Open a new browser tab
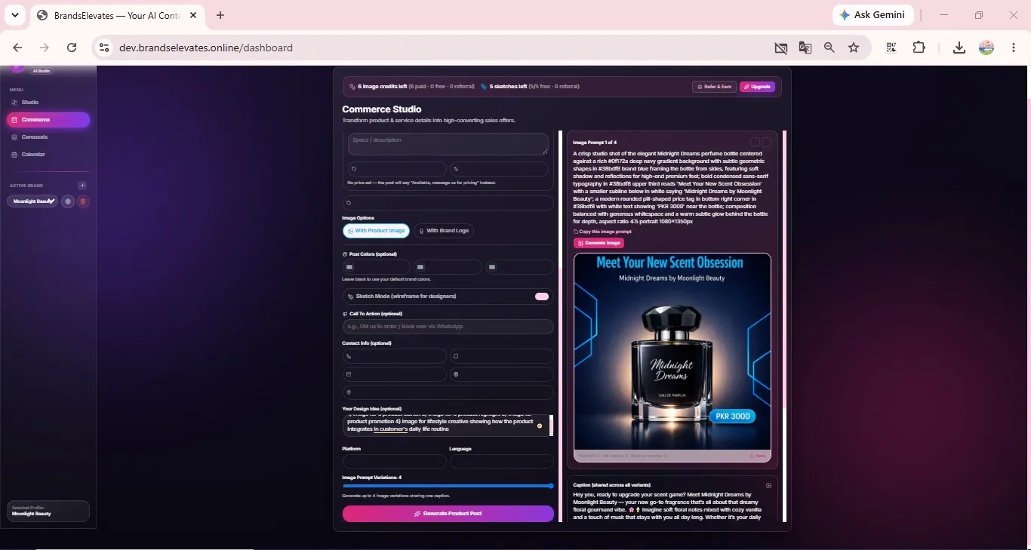Image resolution: width=1031 pixels, height=550 pixels. pos(220,15)
